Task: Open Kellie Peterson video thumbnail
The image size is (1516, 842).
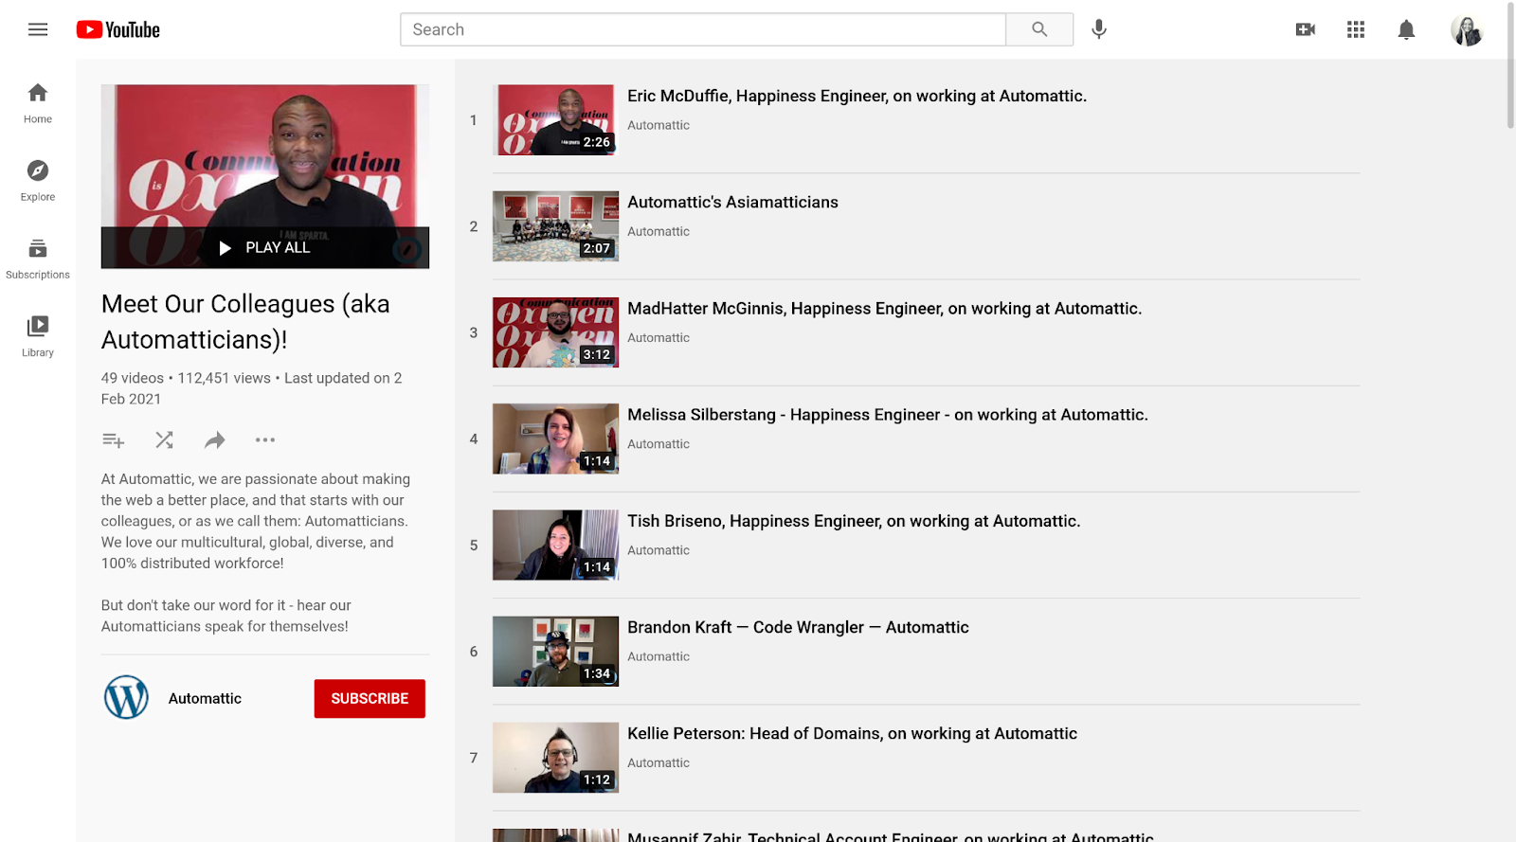Action: click(x=555, y=758)
